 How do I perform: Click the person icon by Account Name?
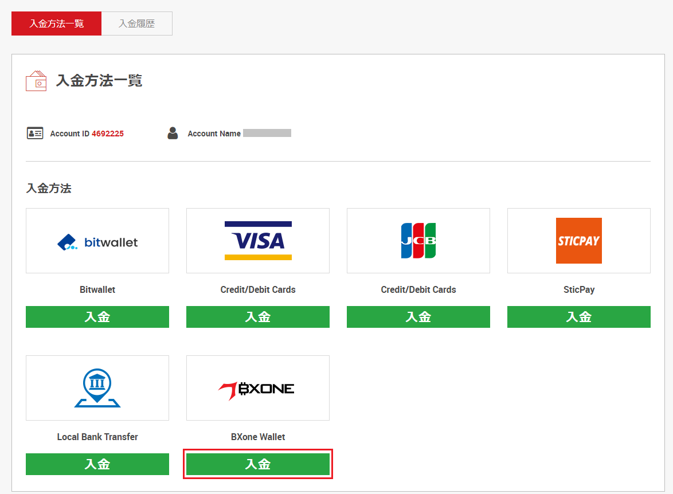click(x=173, y=133)
